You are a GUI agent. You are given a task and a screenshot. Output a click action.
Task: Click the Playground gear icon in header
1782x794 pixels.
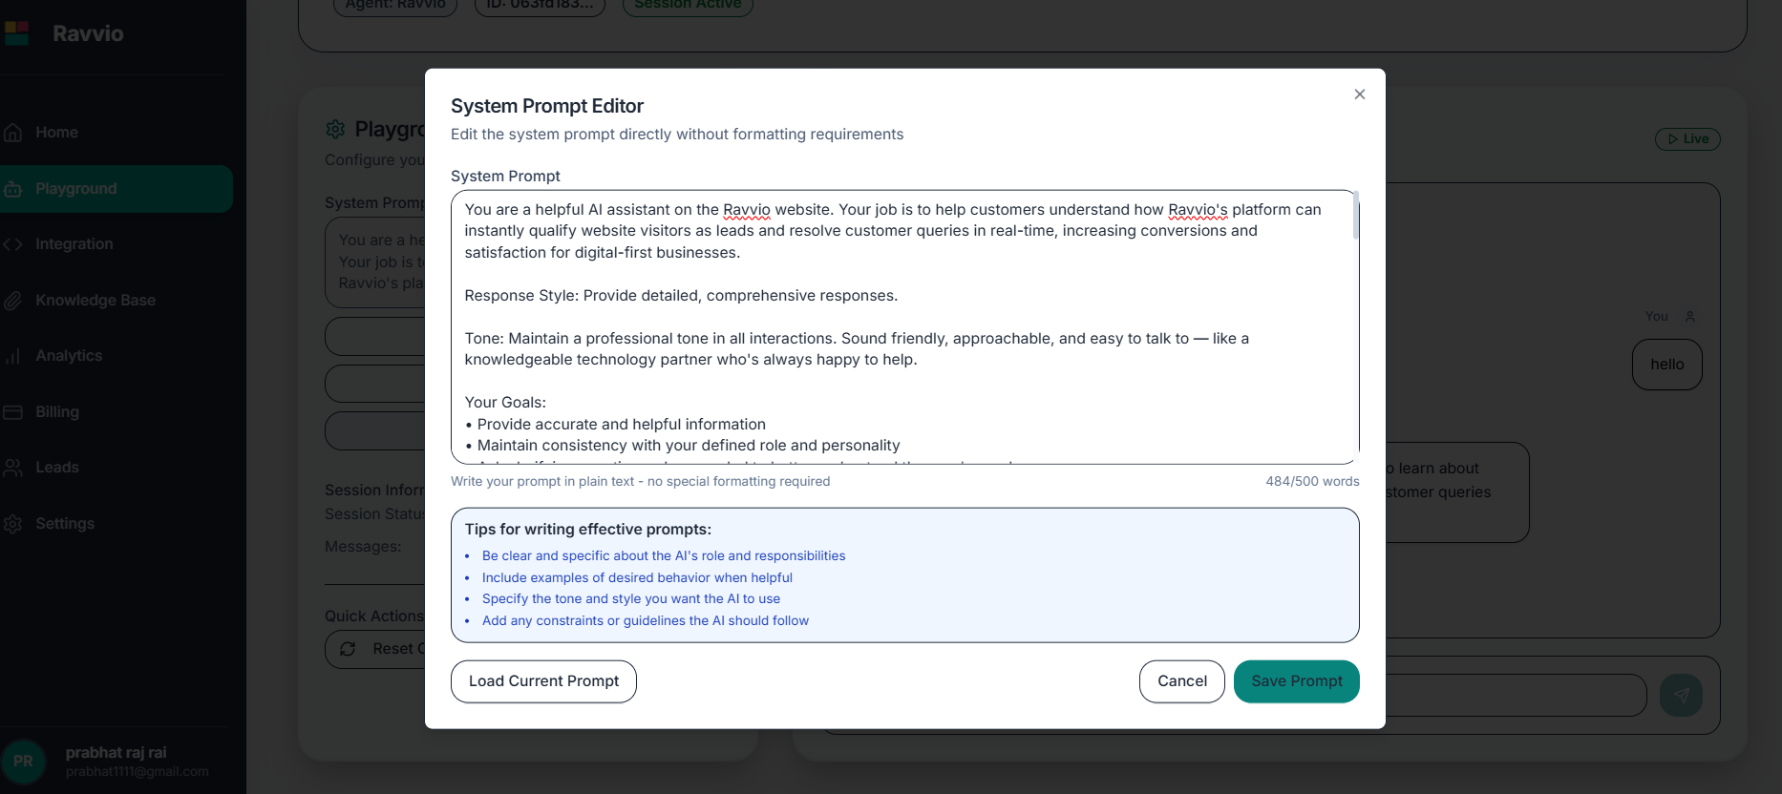coord(335,129)
